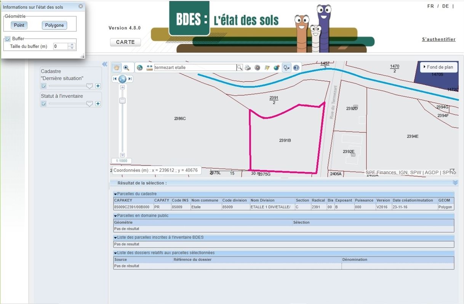Screen dimensions: 464x304
Task: Select the pan hand tool
Action: [117, 68]
